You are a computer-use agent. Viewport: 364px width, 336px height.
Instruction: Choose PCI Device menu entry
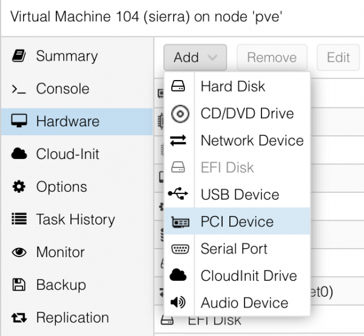[237, 222]
